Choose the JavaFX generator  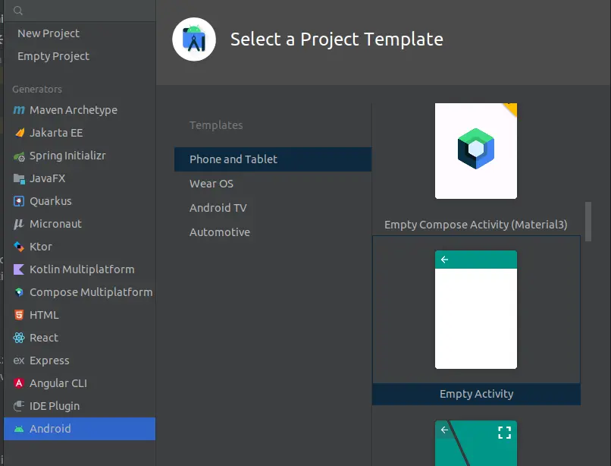point(80,178)
